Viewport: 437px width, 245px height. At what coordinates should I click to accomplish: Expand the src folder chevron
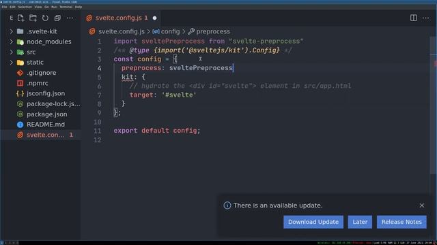coord(11,52)
